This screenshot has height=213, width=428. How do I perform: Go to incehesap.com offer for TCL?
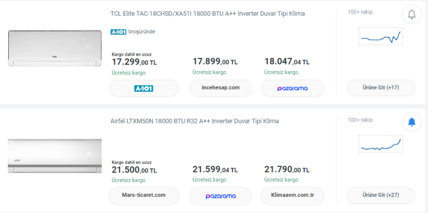(x=221, y=88)
